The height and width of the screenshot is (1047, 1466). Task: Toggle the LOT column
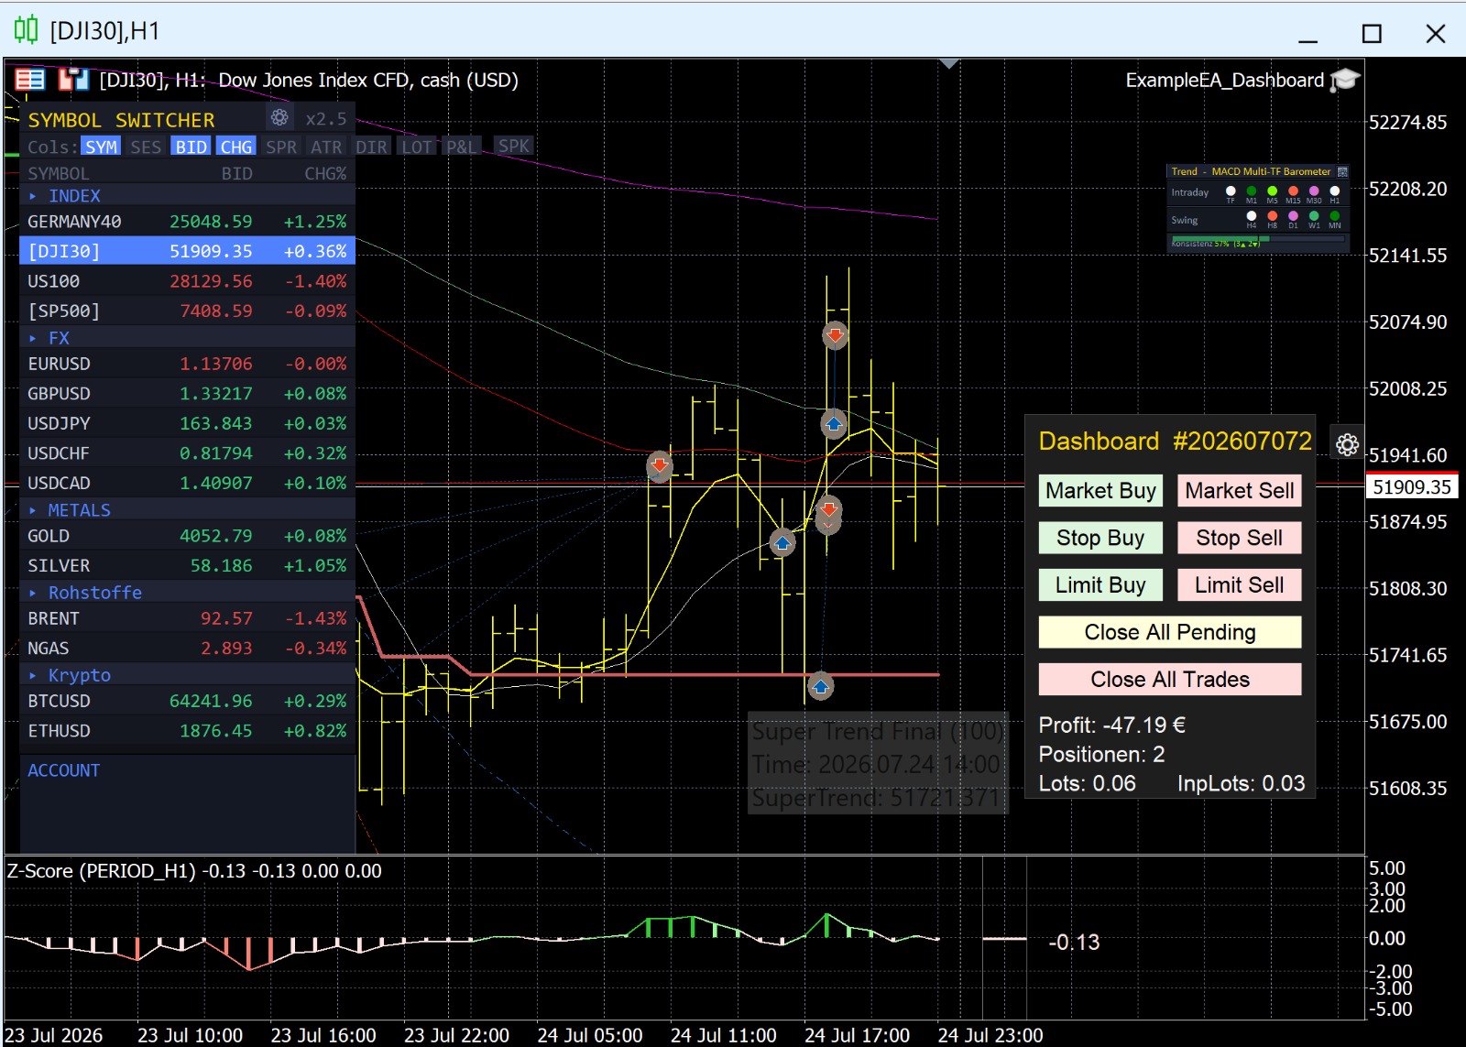pos(416,147)
